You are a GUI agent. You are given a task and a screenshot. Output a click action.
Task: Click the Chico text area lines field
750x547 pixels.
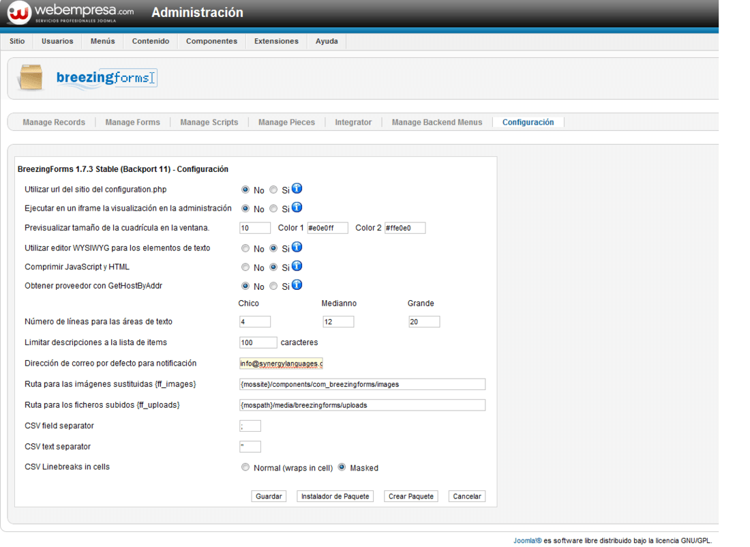click(x=255, y=322)
